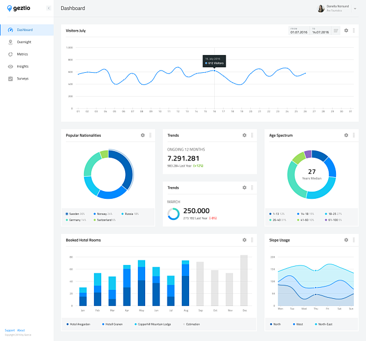Open settings gear for Slope Usage

346,240
